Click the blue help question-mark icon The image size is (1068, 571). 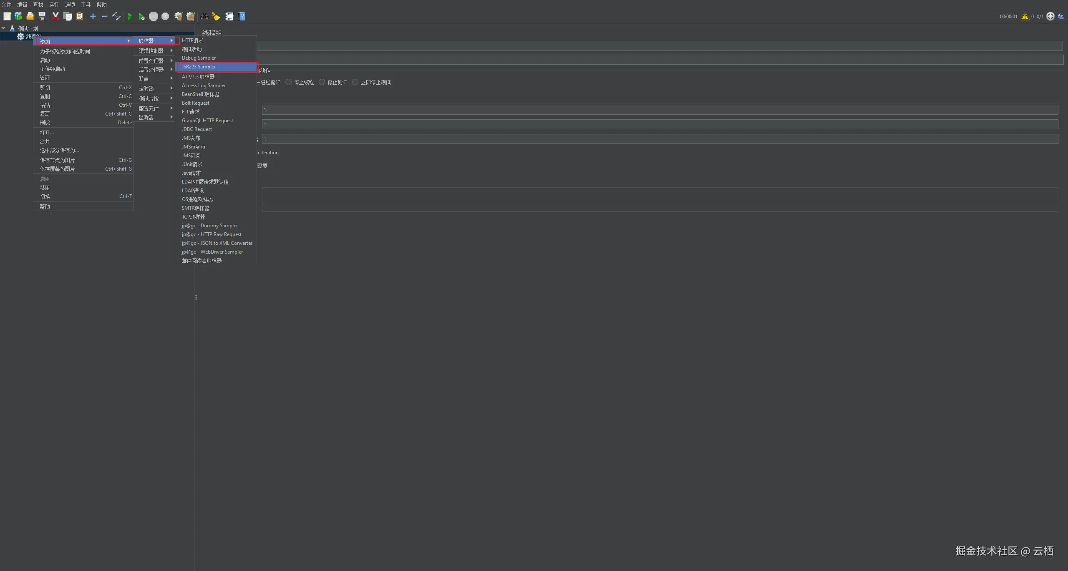(242, 17)
